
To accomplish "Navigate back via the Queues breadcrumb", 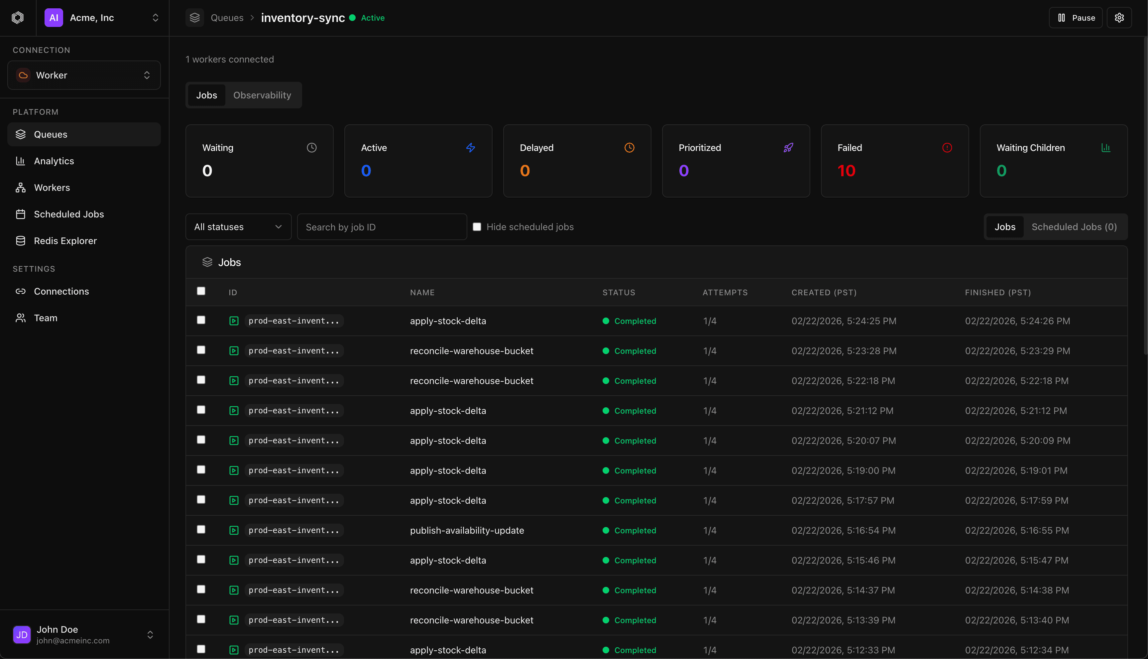I will (x=227, y=18).
